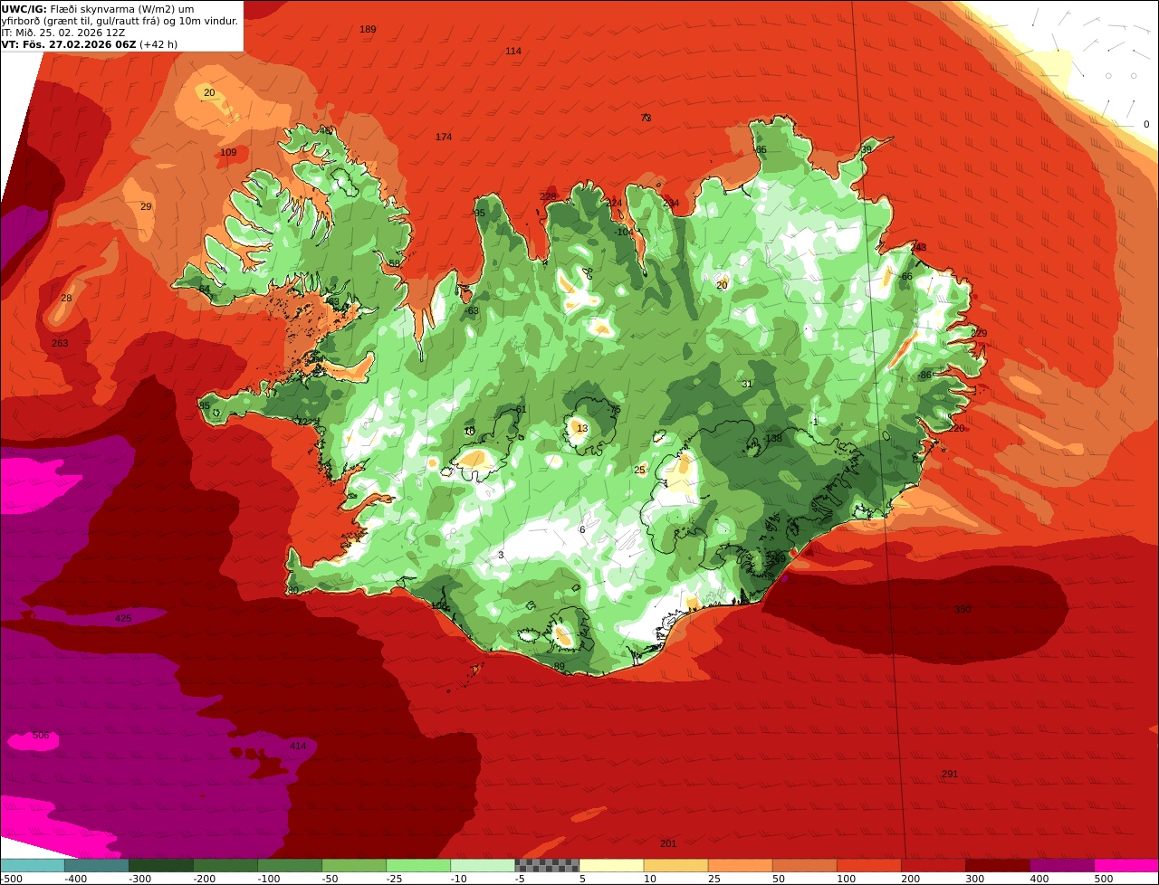Click the value -66 in eastern Iceland
The image size is (1159, 885).
tap(905, 277)
